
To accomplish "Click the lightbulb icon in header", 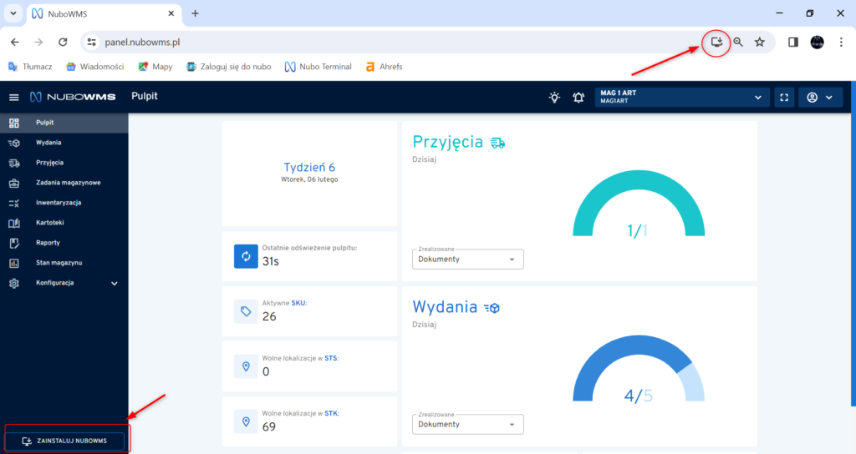I will [x=554, y=98].
